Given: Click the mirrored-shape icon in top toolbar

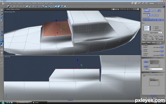Looking at the screenshot, I should coord(59,6).
